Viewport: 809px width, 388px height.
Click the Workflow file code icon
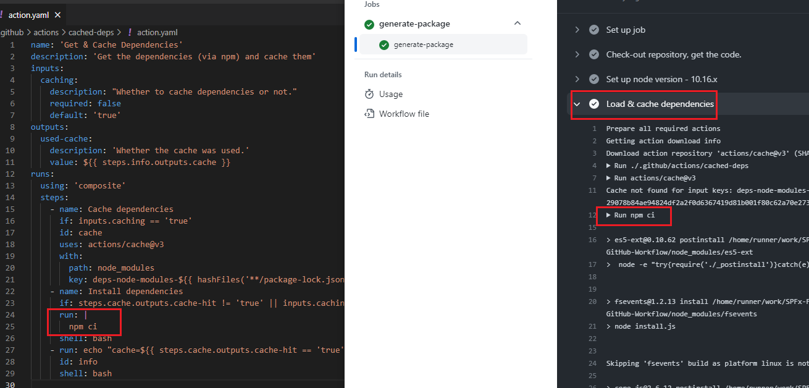(x=369, y=114)
